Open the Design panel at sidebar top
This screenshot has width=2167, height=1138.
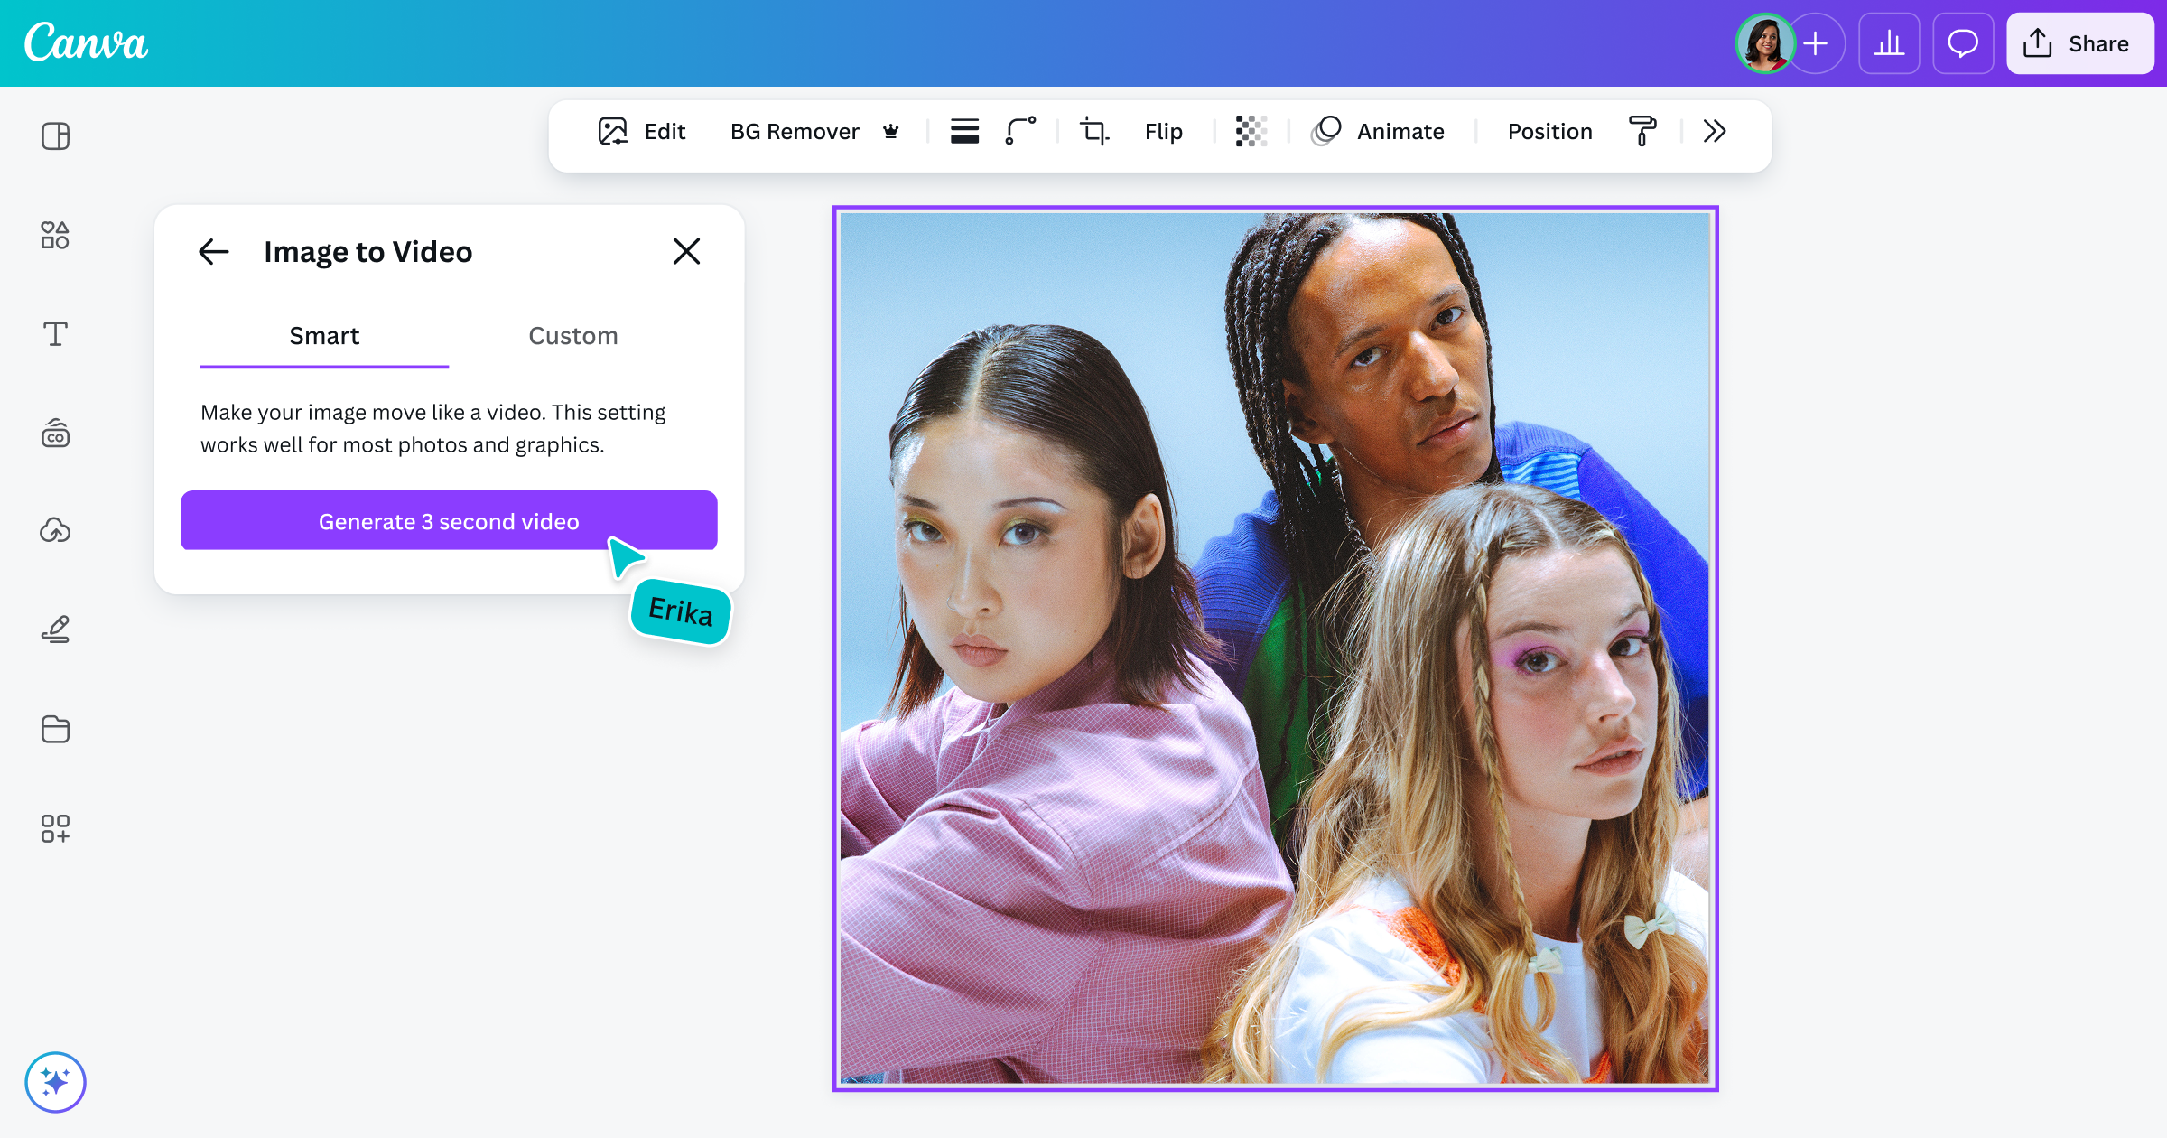click(x=55, y=135)
